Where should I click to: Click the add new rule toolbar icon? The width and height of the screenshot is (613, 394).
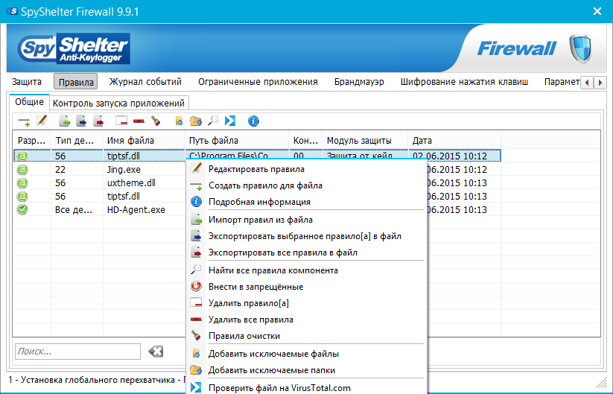[24, 121]
